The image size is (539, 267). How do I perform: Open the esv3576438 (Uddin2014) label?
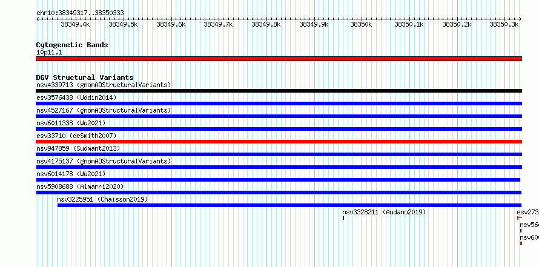76,97
